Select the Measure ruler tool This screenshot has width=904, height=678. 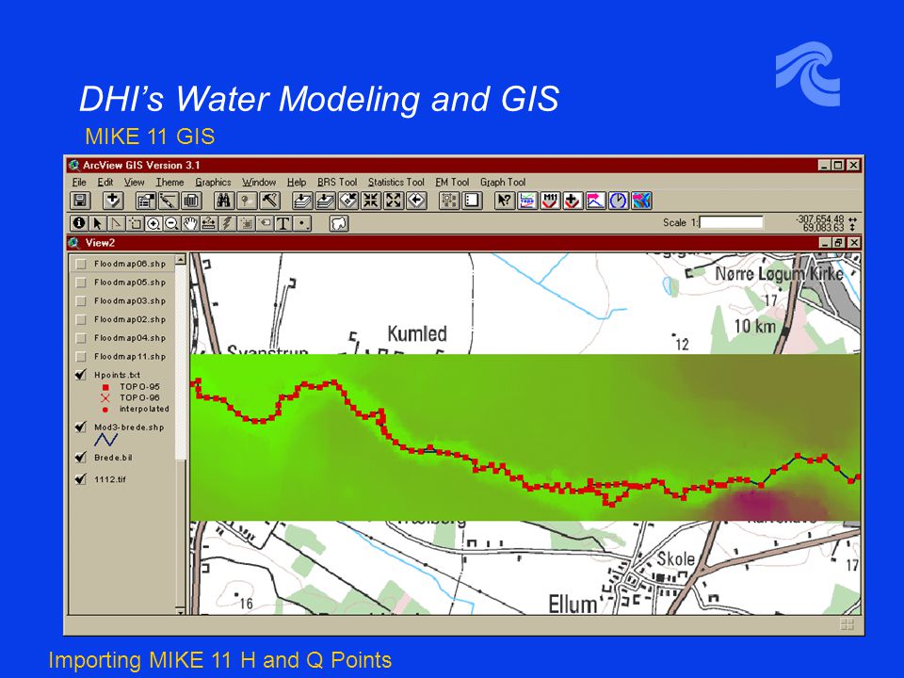[x=209, y=223]
